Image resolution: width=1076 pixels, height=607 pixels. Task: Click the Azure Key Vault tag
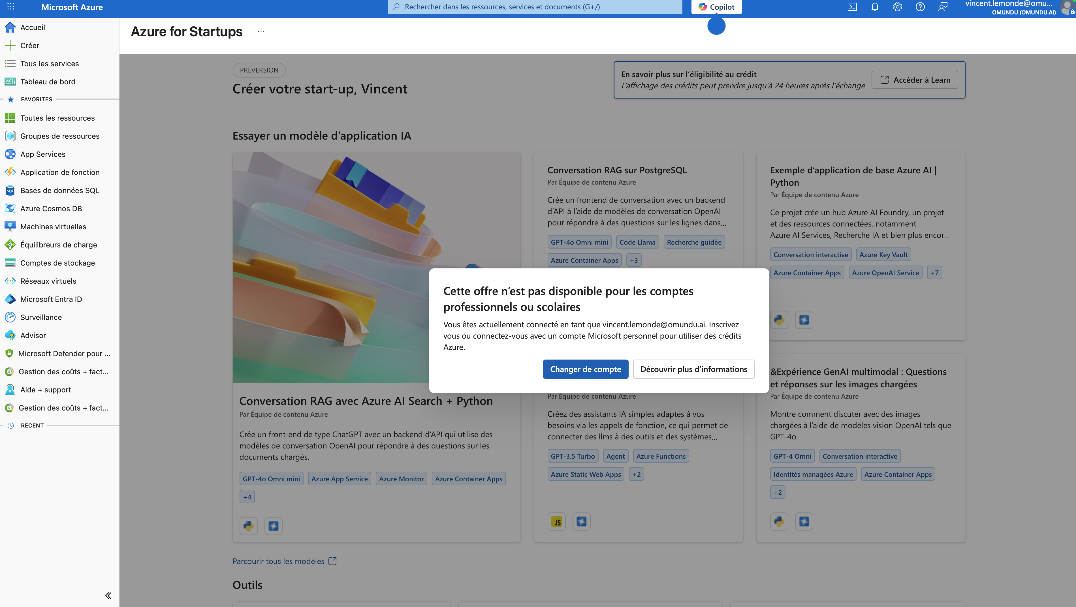pyautogui.click(x=883, y=255)
